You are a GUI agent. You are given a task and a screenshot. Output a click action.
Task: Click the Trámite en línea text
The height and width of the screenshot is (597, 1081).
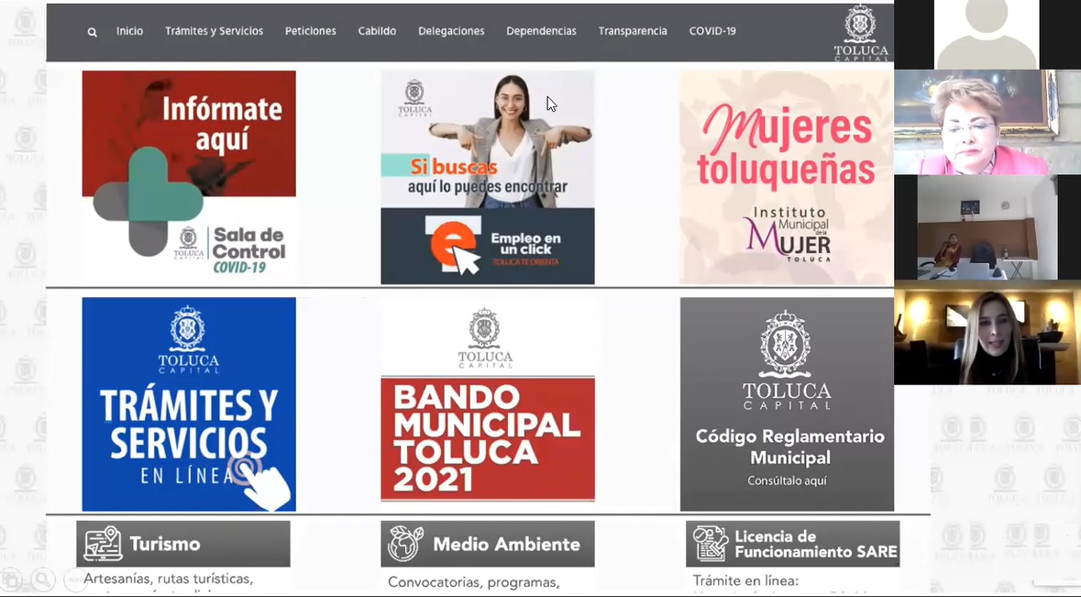click(x=745, y=581)
